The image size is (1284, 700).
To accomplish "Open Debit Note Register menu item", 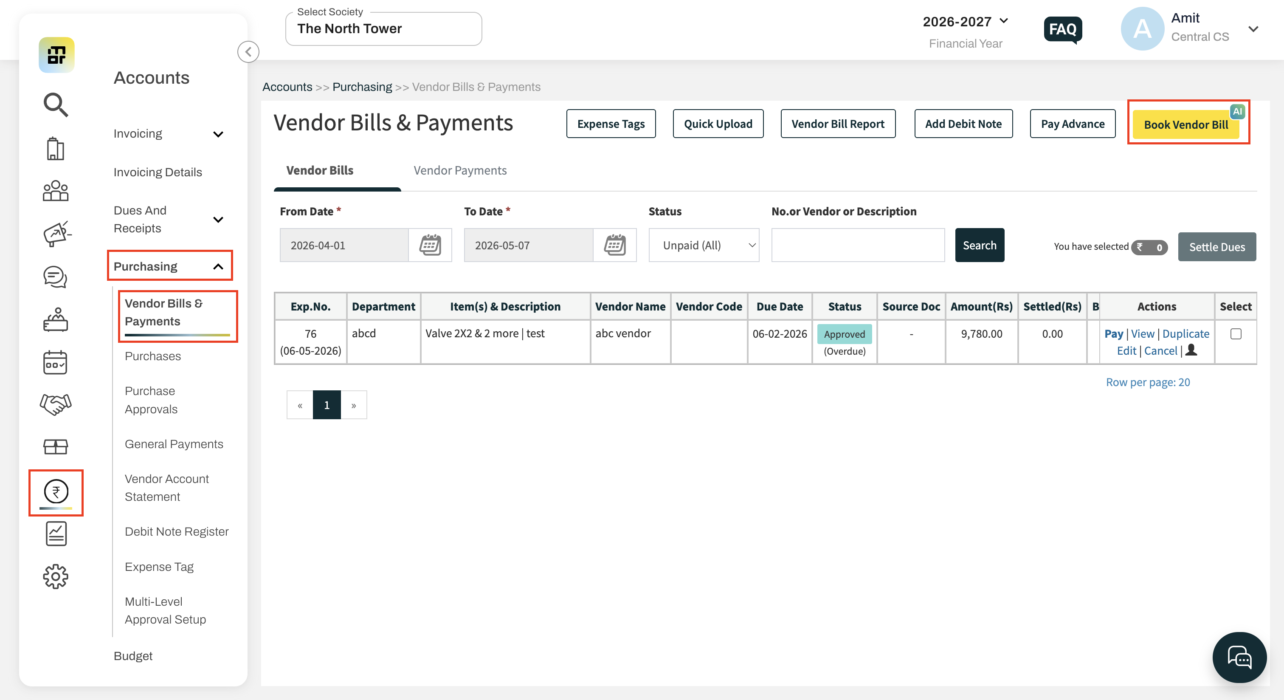I will click(177, 531).
